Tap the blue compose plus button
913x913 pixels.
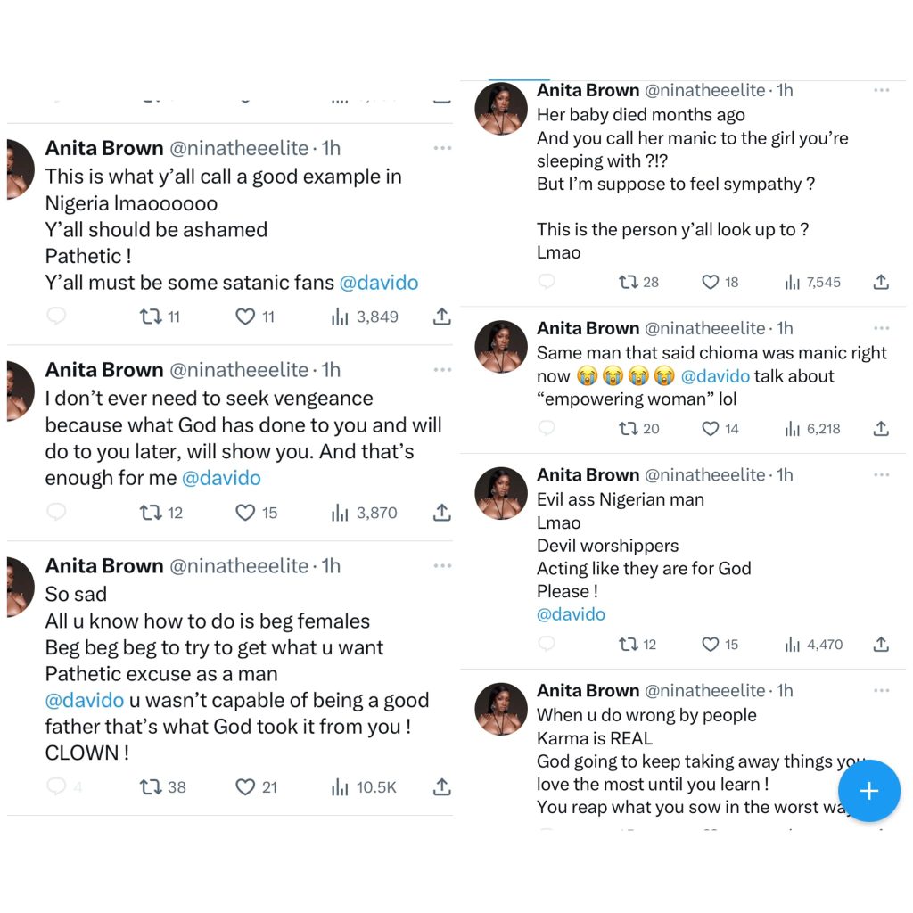[x=869, y=791]
